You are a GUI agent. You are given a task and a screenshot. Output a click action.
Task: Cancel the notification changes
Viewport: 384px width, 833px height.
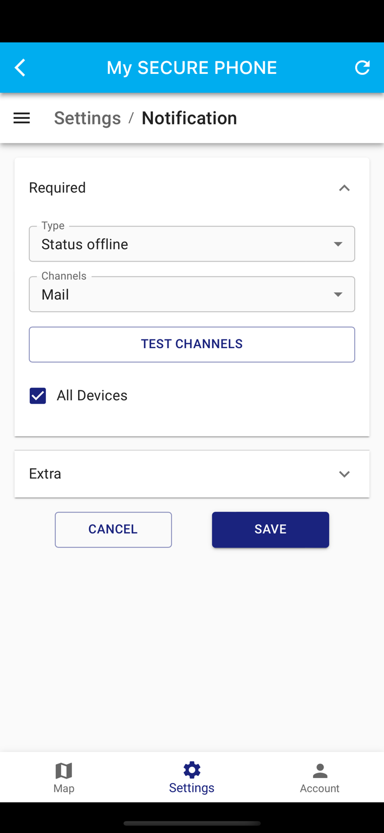pyautogui.click(x=113, y=529)
